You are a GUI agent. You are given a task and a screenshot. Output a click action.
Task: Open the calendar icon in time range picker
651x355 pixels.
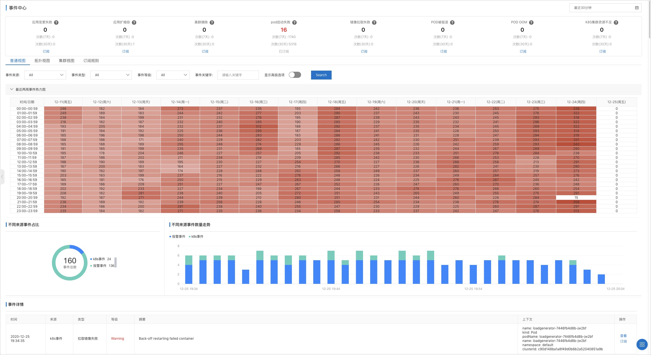pos(637,8)
